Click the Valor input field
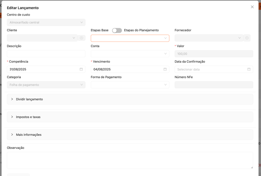The width and height of the screenshot is (261, 176). [213, 54]
